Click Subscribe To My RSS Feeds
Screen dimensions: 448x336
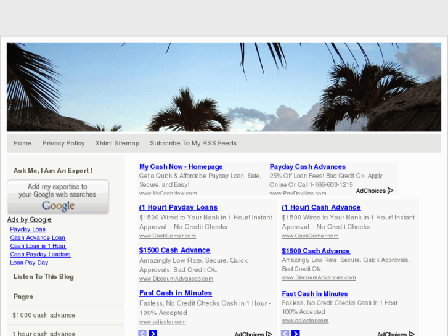tap(193, 143)
